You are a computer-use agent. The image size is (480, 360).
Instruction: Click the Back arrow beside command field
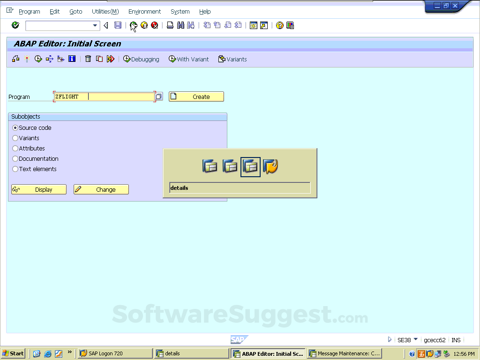(106, 25)
